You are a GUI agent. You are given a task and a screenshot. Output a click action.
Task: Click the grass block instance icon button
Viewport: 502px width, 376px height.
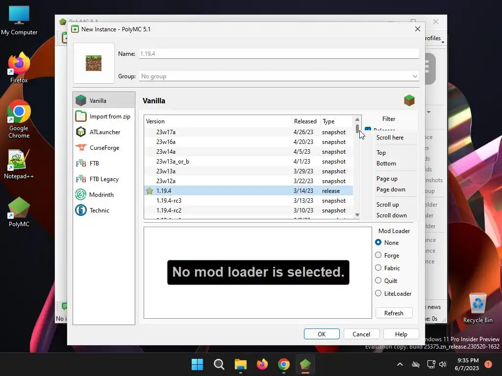(x=94, y=63)
